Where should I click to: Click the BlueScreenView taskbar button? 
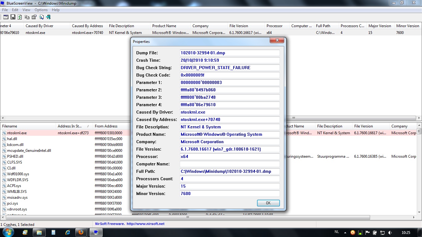pos(96,232)
